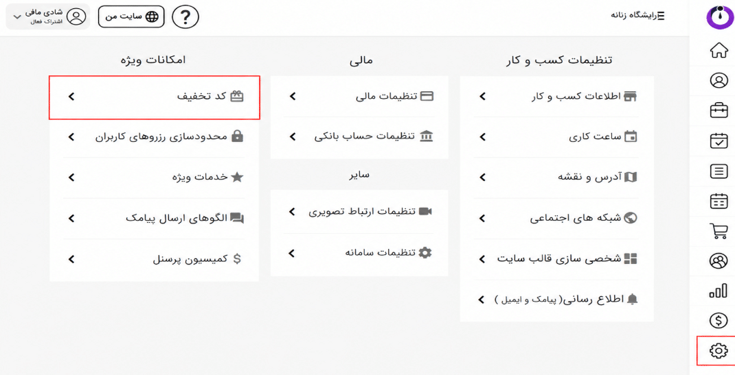
Task: Expand the chevron on شخصی سازی قالب سایت row
Action: click(x=482, y=258)
